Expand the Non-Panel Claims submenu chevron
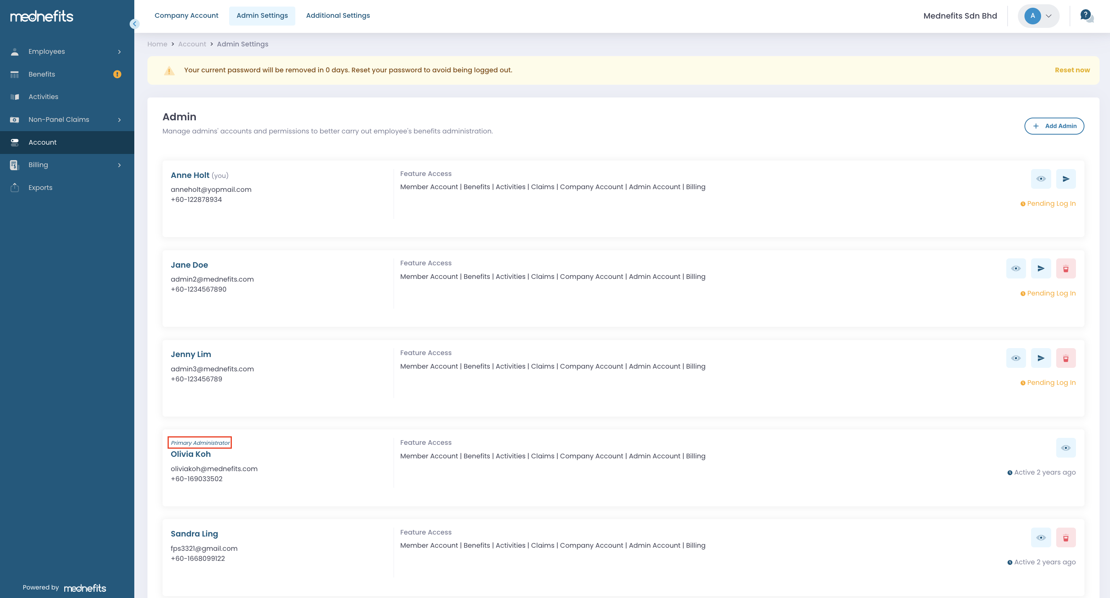The height and width of the screenshot is (598, 1110). click(119, 120)
